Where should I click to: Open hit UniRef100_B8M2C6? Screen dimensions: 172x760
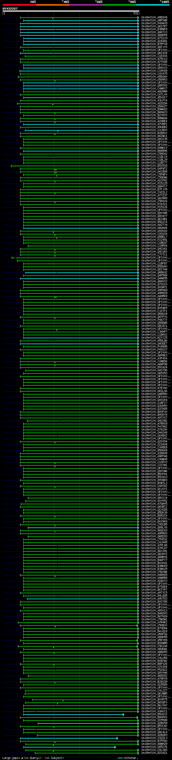click(x=154, y=516)
